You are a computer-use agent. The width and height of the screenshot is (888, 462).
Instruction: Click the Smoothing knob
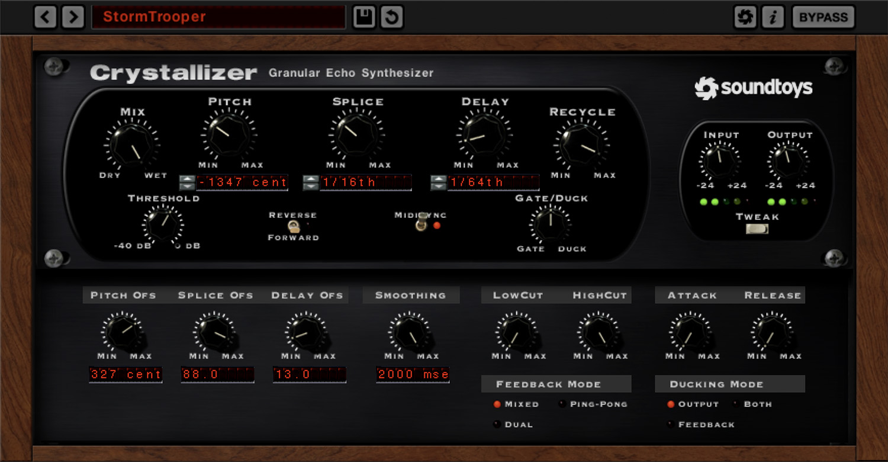click(410, 332)
